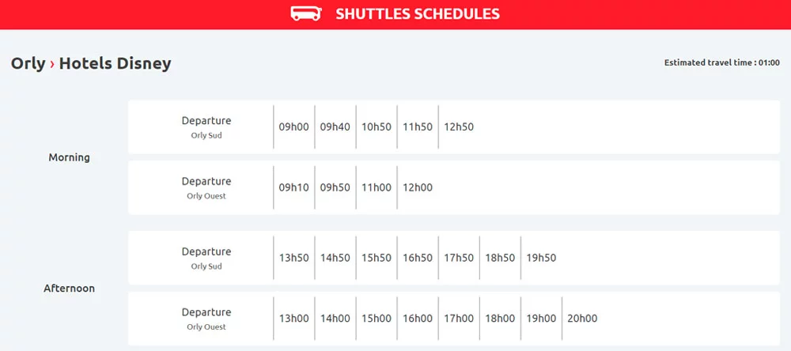Choose the 12h50 Orly Sud departure
Image resolution: width=791 pixels, height=351 pixels.
(x=459, y=126)
